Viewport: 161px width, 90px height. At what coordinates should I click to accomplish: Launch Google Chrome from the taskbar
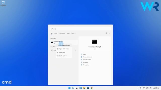coord(92,88)
